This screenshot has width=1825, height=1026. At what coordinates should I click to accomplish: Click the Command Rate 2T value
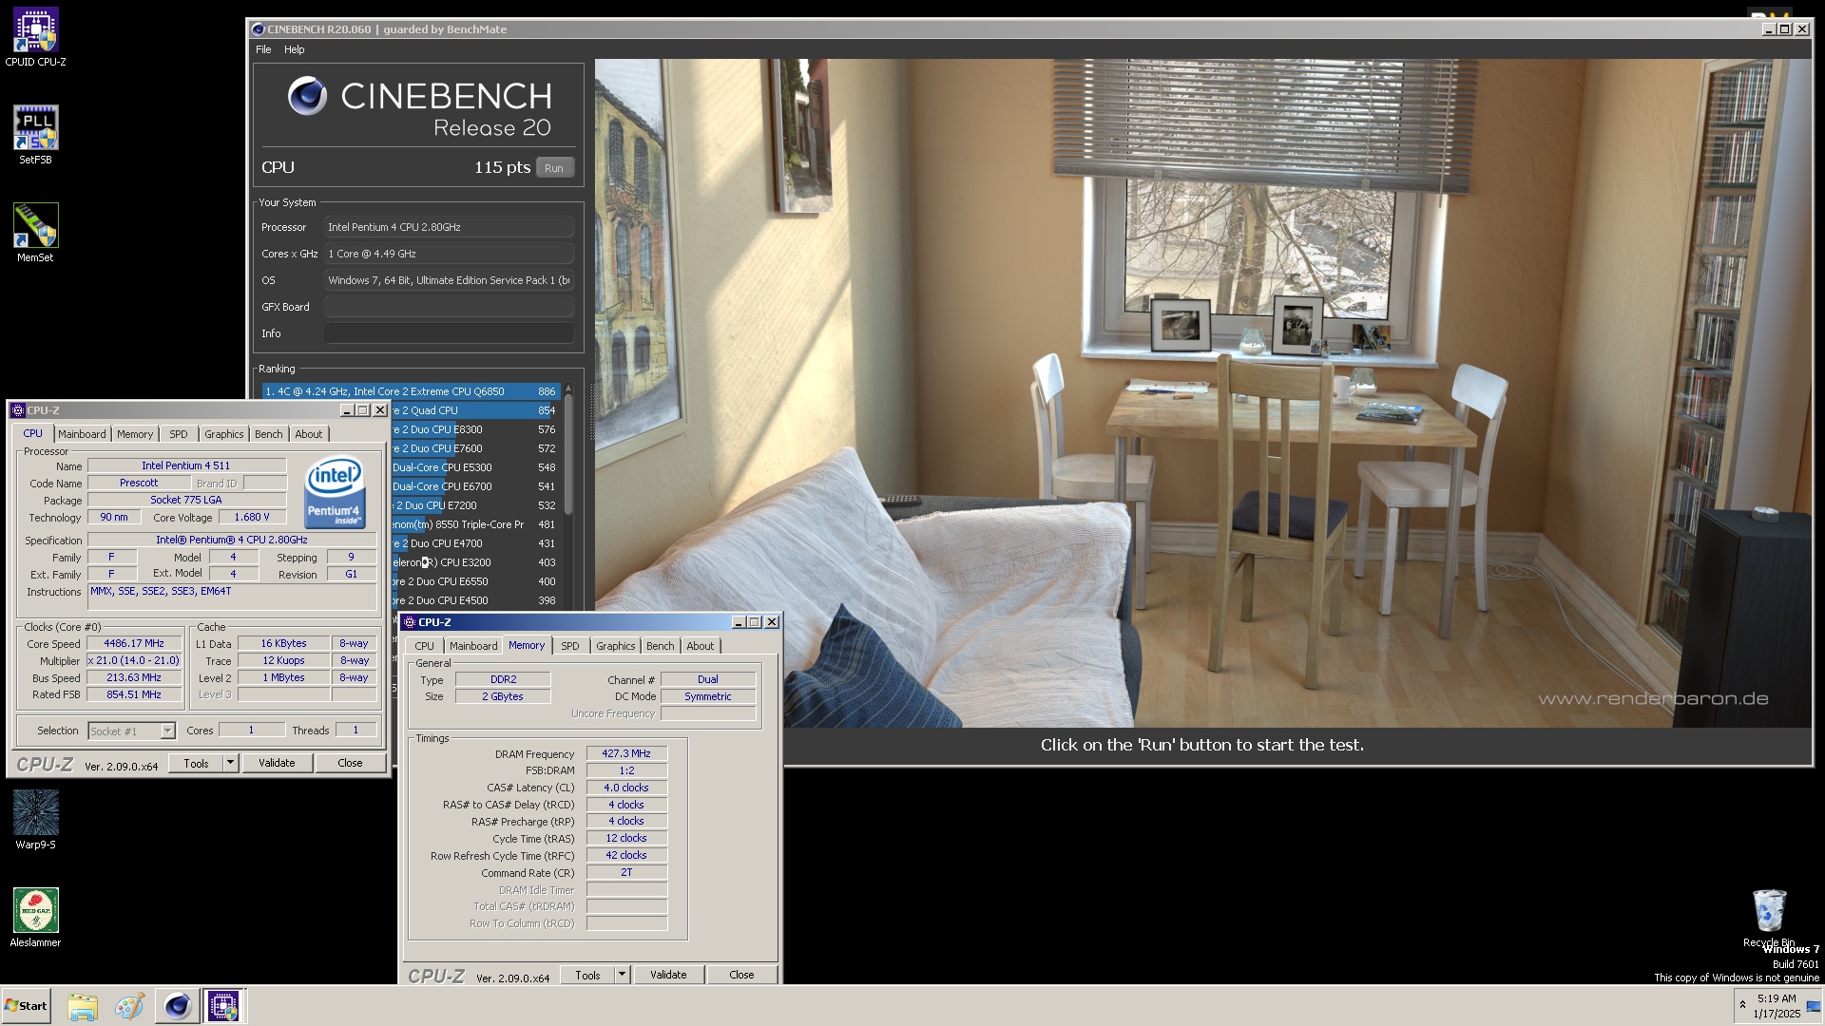(626, 872)
